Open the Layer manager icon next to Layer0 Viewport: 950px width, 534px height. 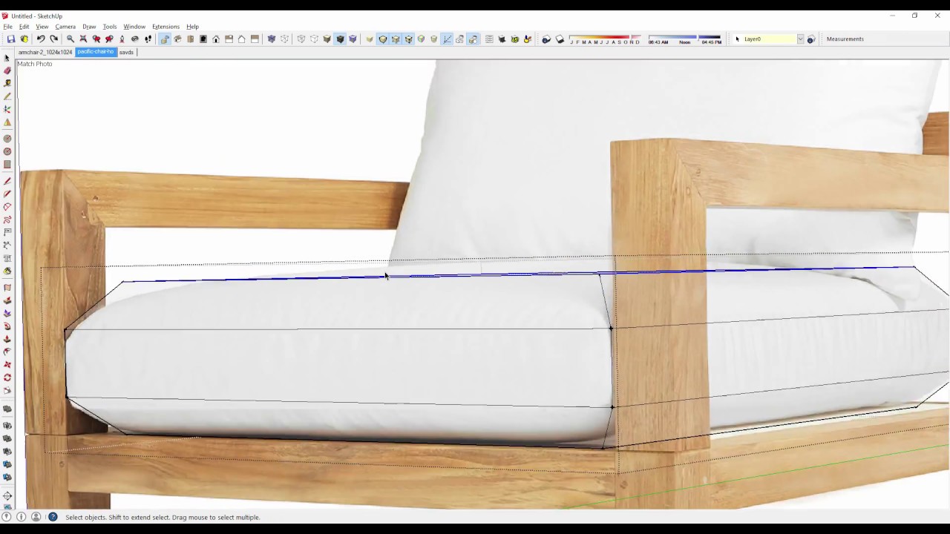(811, 39)
